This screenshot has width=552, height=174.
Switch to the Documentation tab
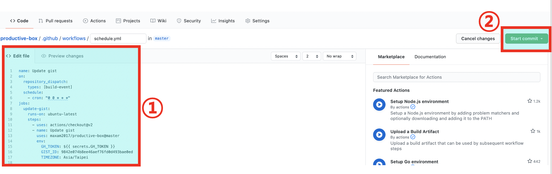[x=430, y=57]
